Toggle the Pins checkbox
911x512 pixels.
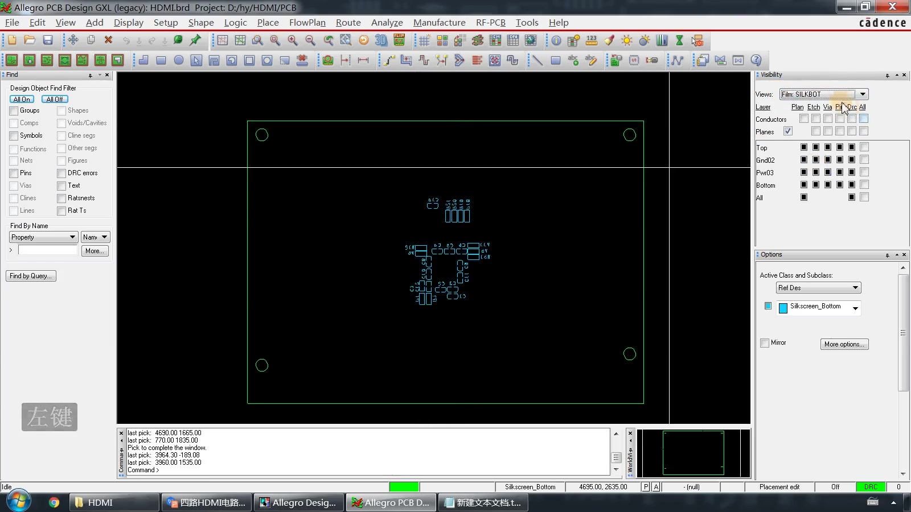[x=14, y=174]
